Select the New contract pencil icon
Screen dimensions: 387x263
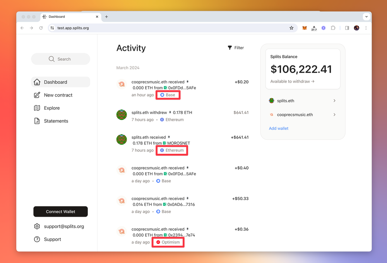(37, 95)
